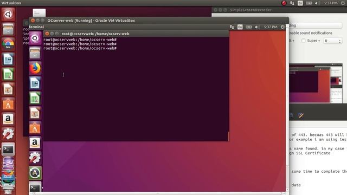Close the root@ocservweb terminal window
Viewport: 347px width, 195px height.
click(x=47, y=34)
